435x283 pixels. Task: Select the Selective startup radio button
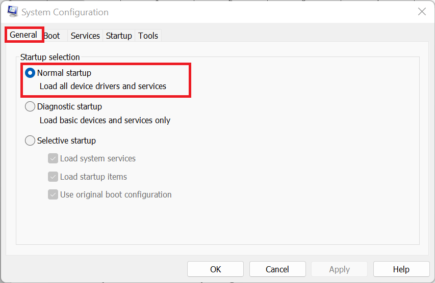click(x=30, y=140)
